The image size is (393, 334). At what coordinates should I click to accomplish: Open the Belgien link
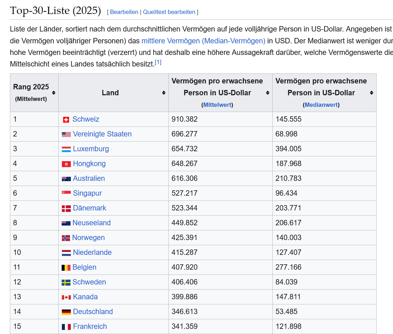click(x=85, y=267)
